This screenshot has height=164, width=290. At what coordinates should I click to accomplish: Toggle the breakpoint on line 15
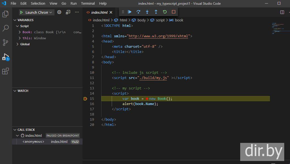click(85, 99)
